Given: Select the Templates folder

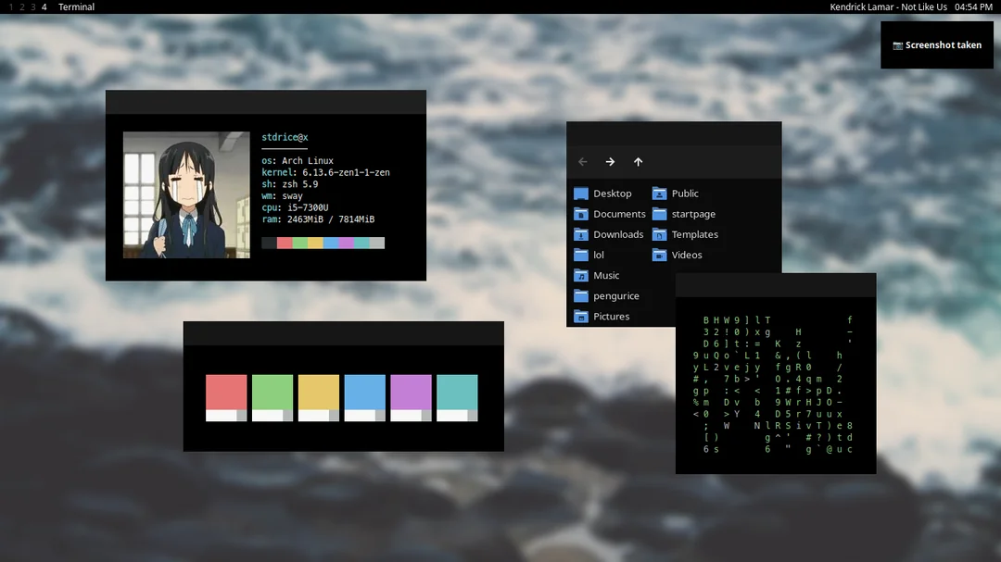Looking at the screenshot, I should point(684,234).
